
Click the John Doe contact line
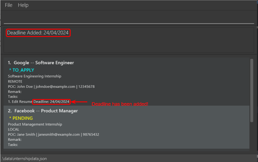pos(51,87)
